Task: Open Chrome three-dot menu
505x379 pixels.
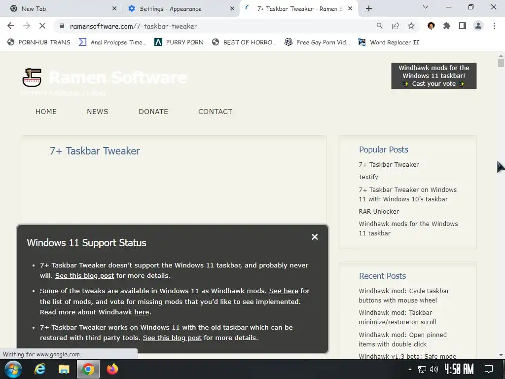Action: coord(494,26)
